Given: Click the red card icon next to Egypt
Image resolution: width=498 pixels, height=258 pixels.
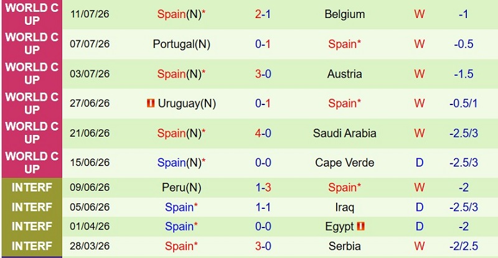Looking at the screenshot, I should click(360, 226).
